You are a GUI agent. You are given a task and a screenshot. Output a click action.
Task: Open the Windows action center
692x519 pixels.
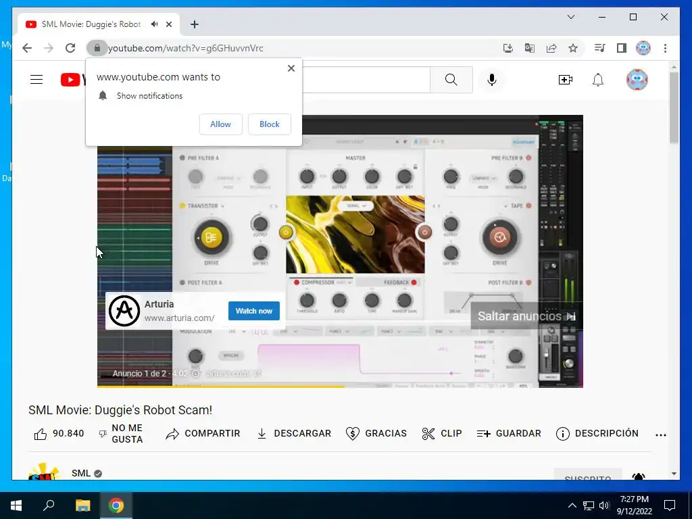tap(670, 505)
